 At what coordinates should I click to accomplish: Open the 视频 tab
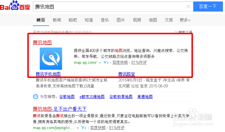(x=137, y=20)
